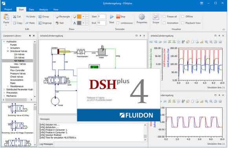Ungroup the selected components

(45, 23)
